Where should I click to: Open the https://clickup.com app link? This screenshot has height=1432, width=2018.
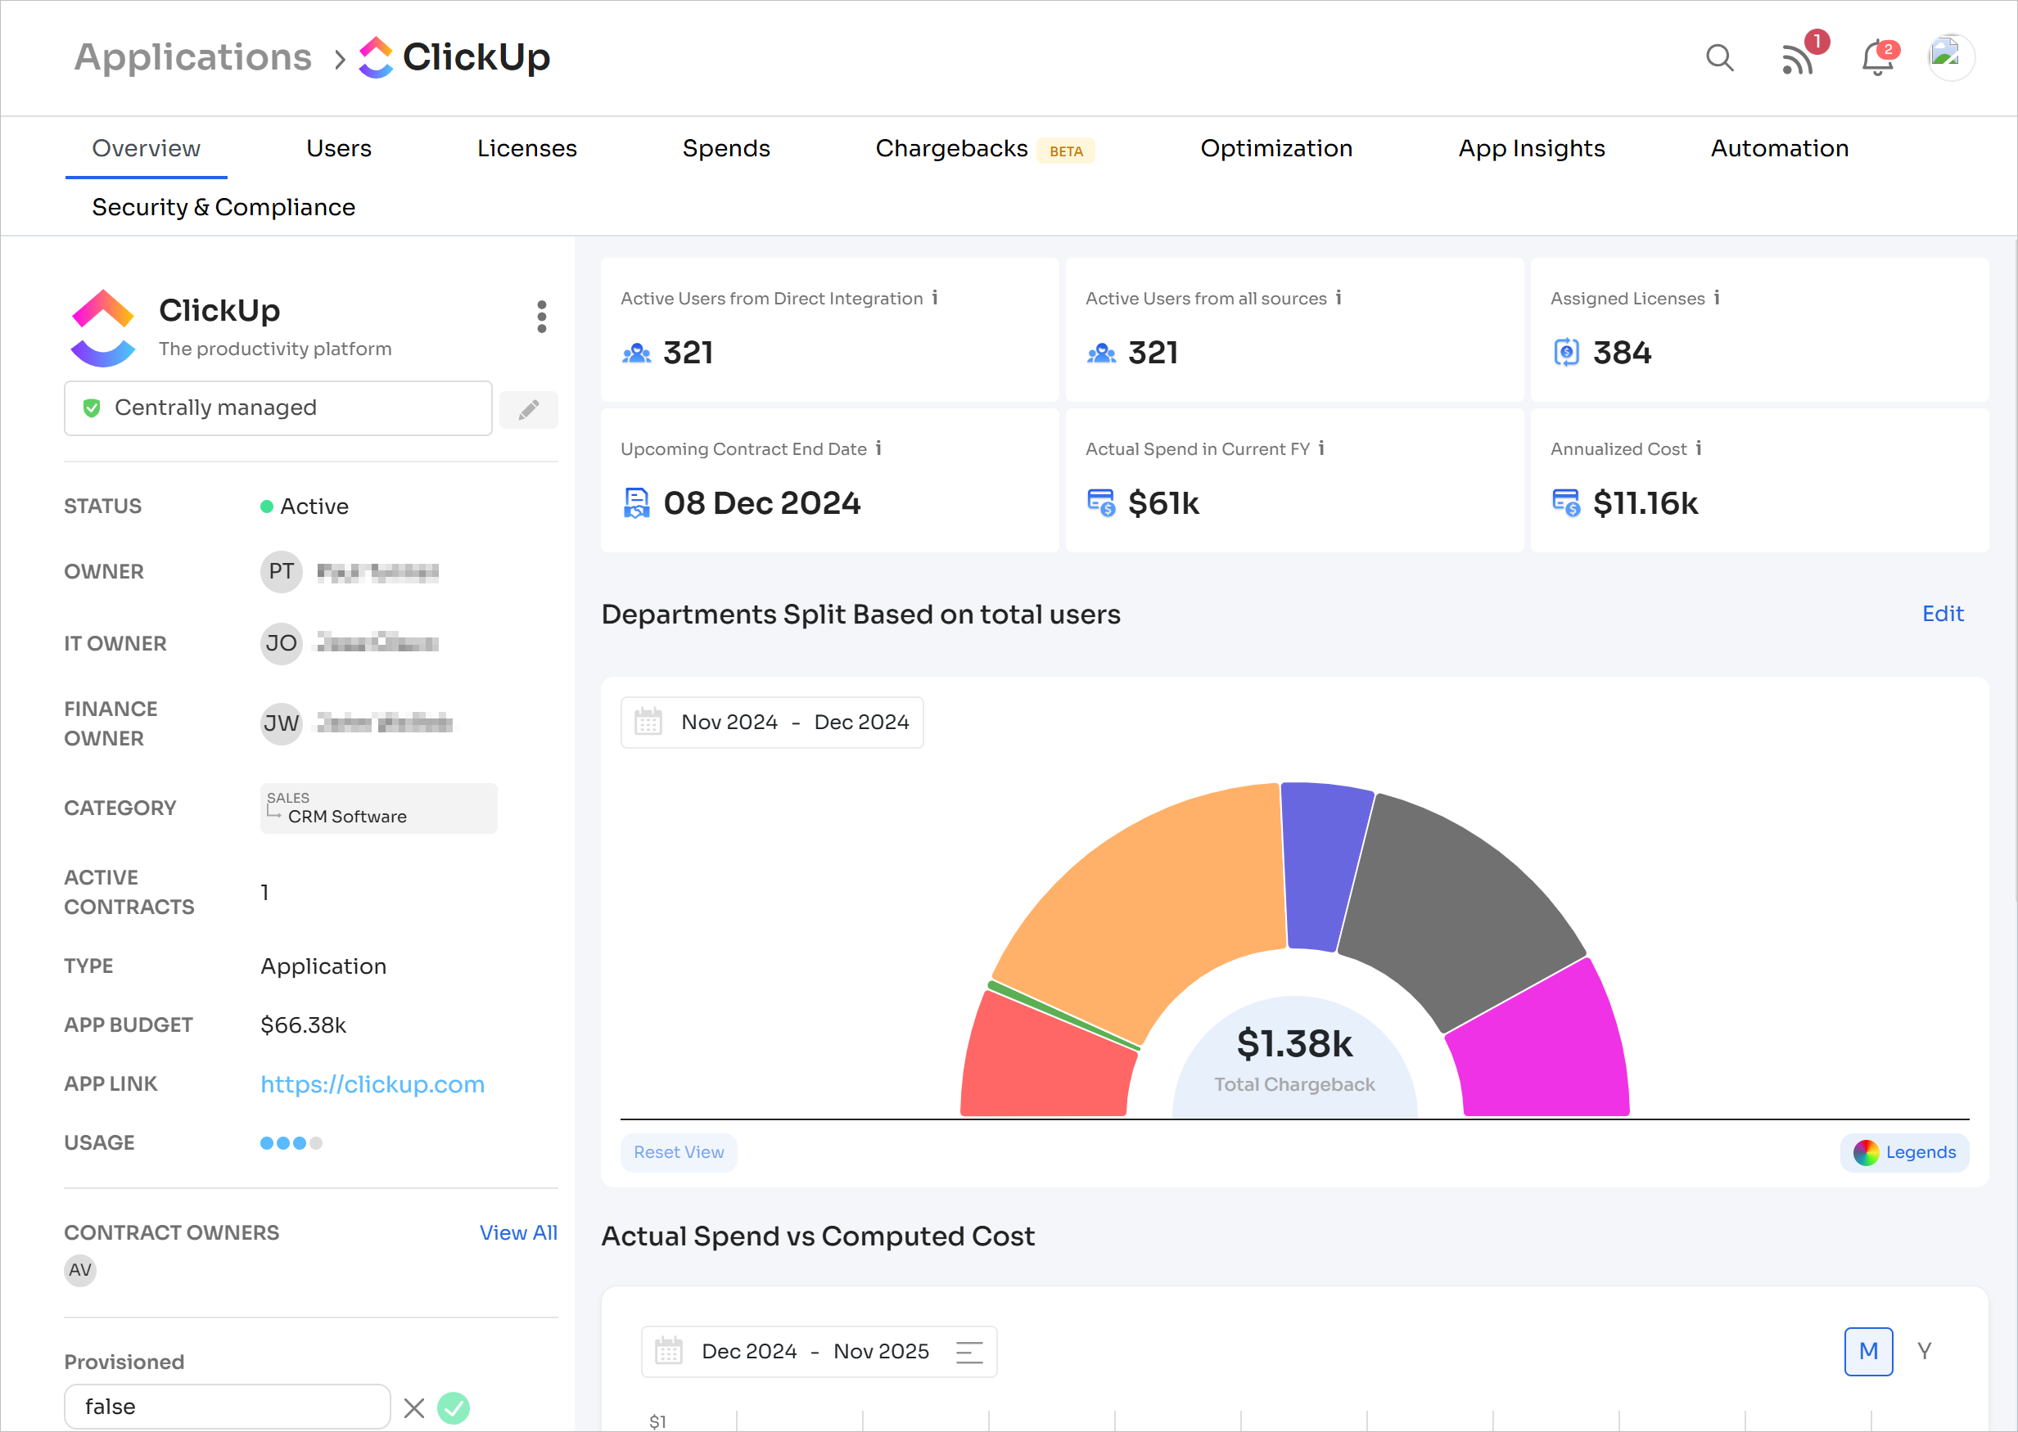tap(372, 1083)
